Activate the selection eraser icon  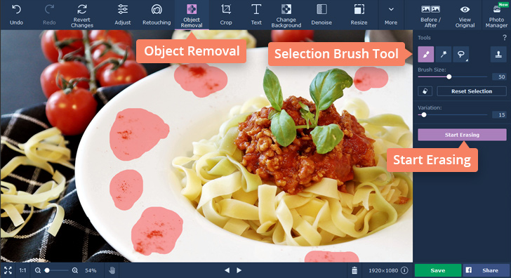point(425,91)
